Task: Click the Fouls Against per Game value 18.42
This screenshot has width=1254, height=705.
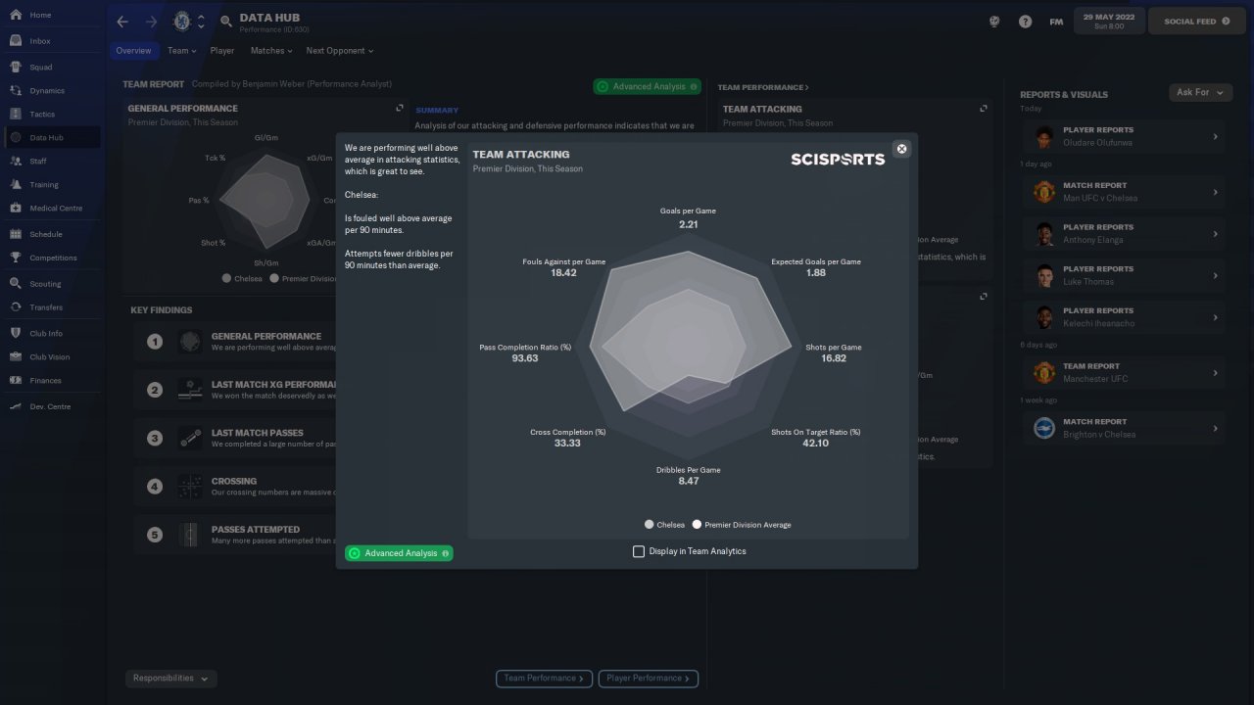Action: (x=563, y=273)
